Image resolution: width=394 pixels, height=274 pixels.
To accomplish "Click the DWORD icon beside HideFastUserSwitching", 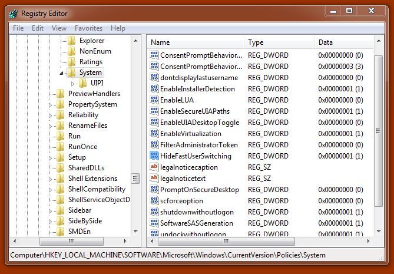I will [x=154, y=156].
